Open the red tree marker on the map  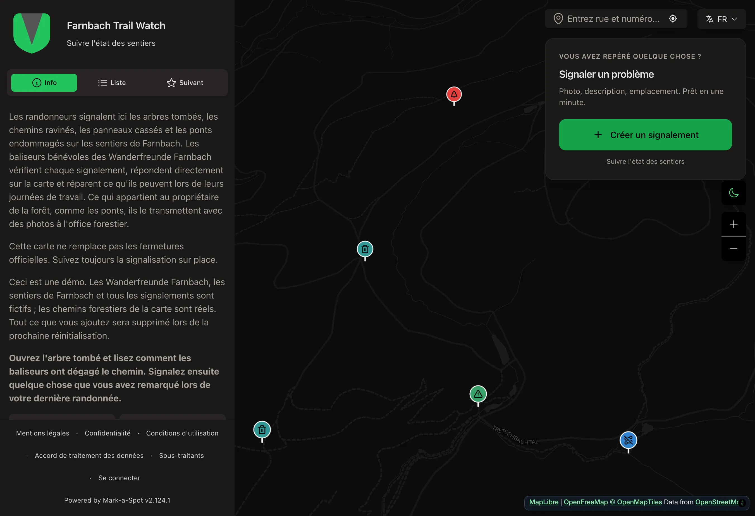pos(454,94)
